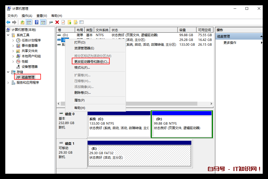Click the volume list horizontal scrollbar right arrow
Viewport: 268px width, 179px height.
point(211,104)
